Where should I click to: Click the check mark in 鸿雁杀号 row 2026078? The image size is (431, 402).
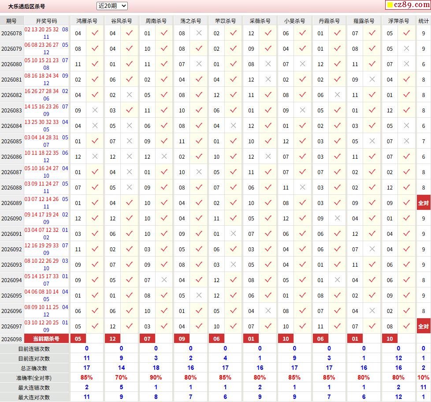click(x=95, y=33)
